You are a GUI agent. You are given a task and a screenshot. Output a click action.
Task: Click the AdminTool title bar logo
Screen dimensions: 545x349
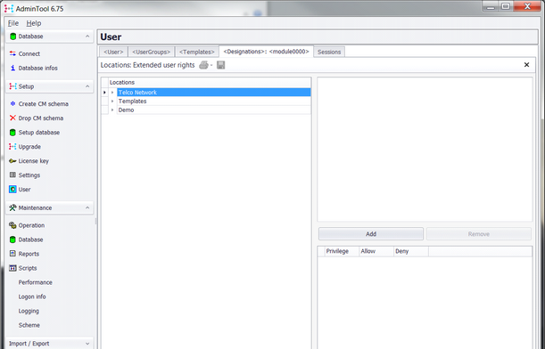click(x=9, y=9)
